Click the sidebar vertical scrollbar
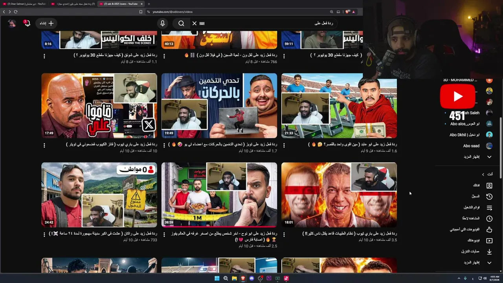The image size is (503, 283). click(x=500, y=147)
